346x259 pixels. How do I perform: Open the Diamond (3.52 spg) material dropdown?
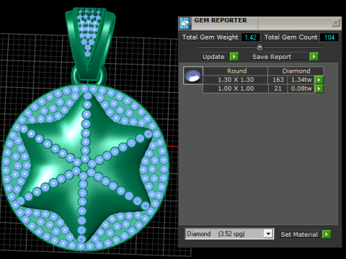click(229, 234)
